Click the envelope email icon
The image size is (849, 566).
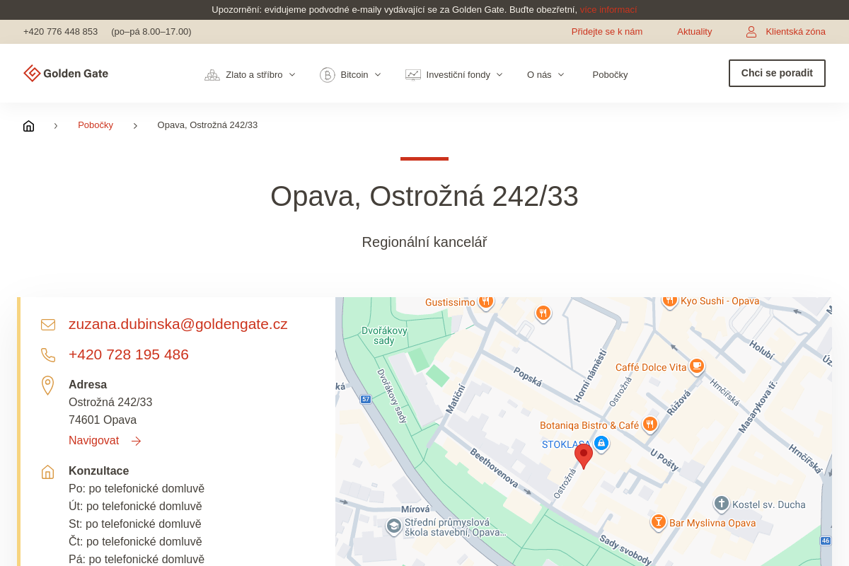(48, 325)
